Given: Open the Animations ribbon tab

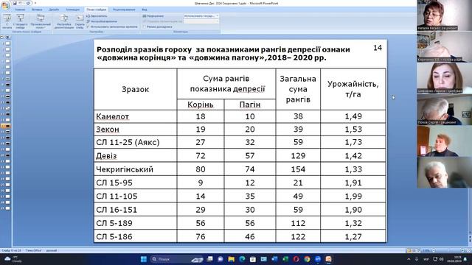Looking at the screenshot, I should [72, 10].
